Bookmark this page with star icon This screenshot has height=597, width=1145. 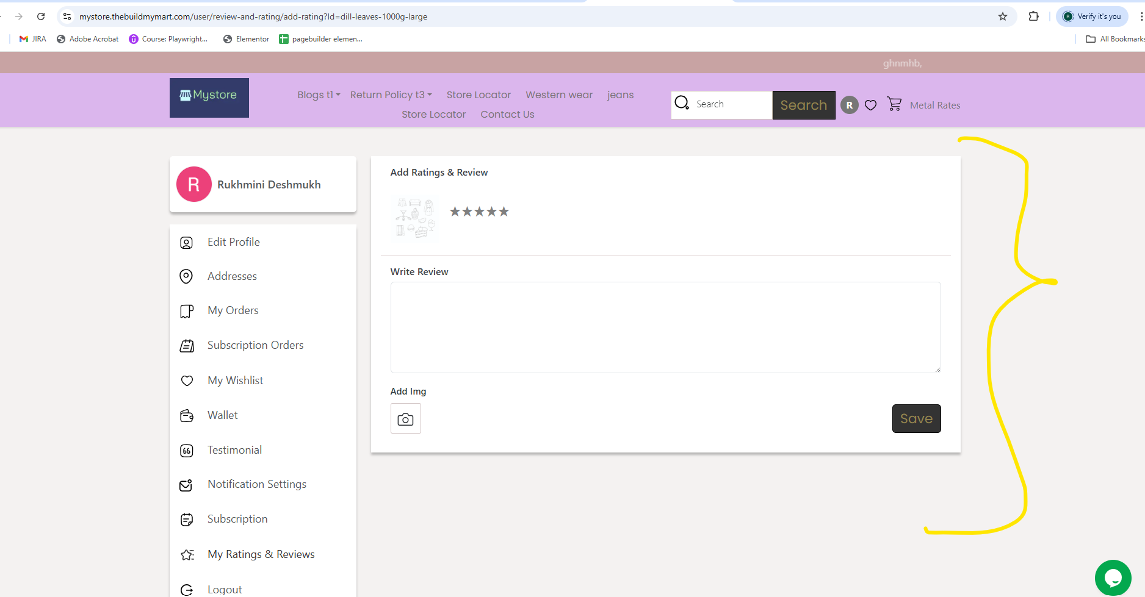(1003, 16)
